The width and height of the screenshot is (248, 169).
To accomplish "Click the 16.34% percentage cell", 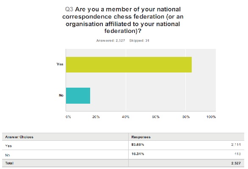I will point(138,154).
